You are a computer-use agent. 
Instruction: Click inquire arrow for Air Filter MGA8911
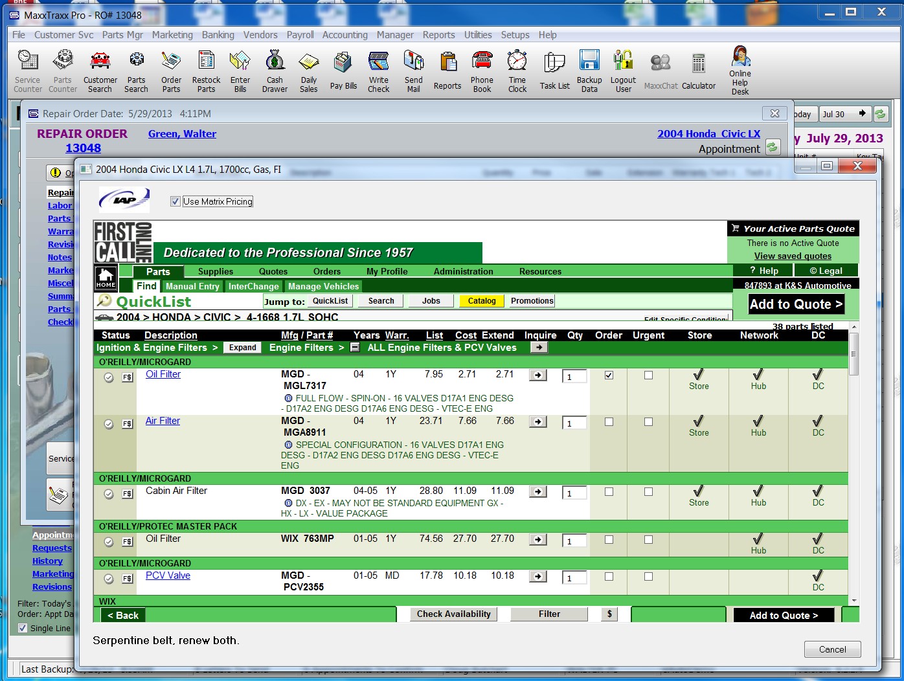(538, 422)
